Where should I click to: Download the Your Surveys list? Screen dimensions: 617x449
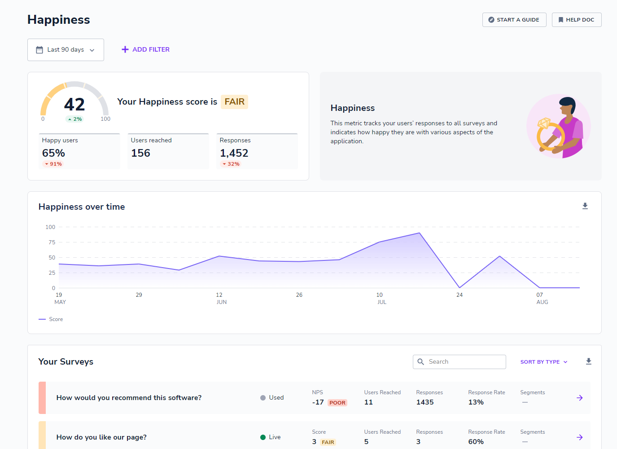coord(589,361)
